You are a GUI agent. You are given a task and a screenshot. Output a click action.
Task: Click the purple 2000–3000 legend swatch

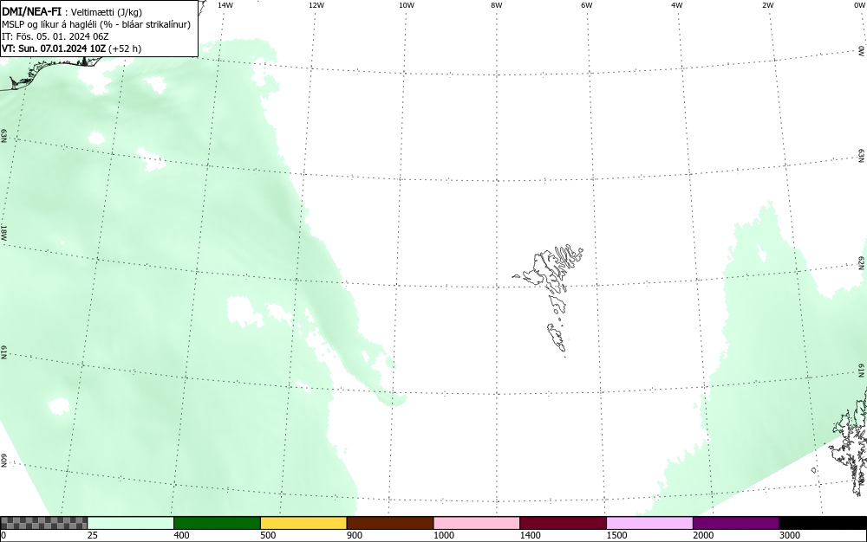coord(736,523)
